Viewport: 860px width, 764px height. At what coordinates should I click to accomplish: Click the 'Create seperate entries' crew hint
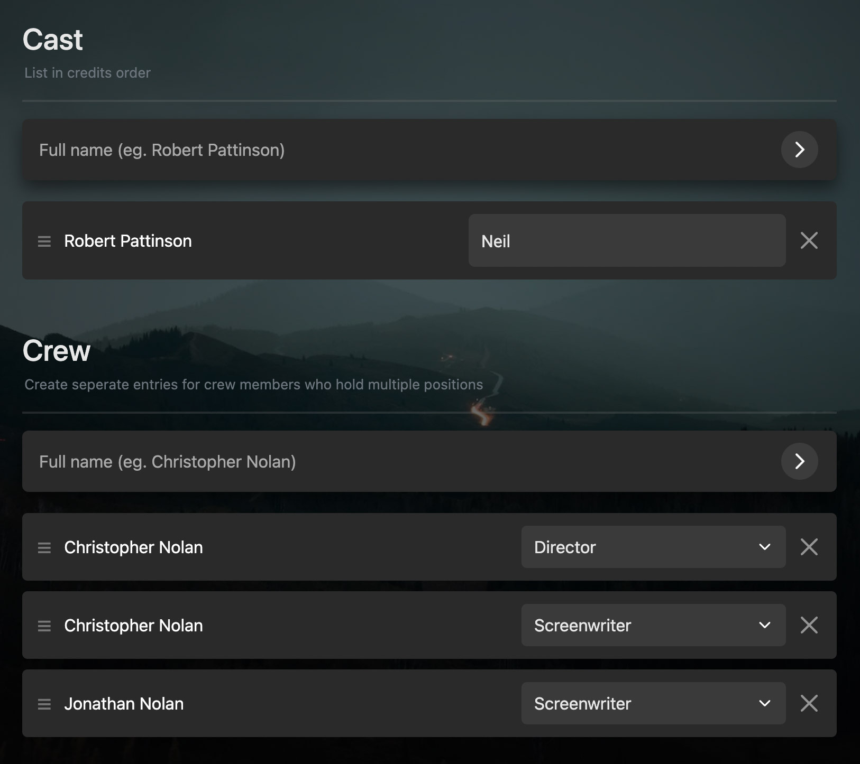[x=254, y=385]
